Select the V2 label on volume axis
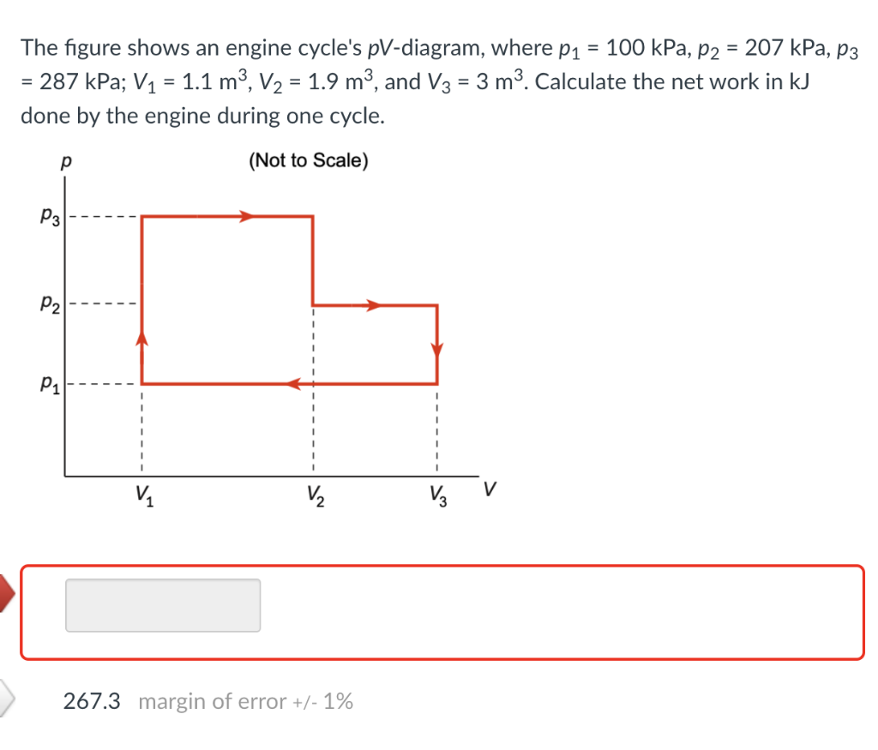The image size is (878, 750). pos(314,494)
